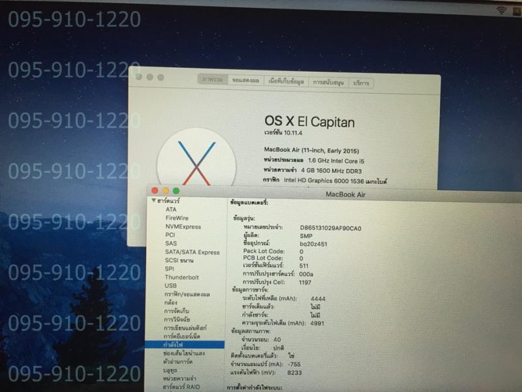Select NVMExpress in the sidebar
522x392 pixels.
pos(183,226)
